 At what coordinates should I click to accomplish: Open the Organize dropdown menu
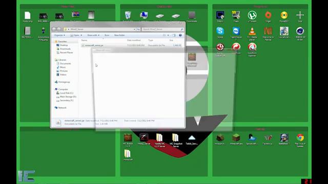coord(59,35)
